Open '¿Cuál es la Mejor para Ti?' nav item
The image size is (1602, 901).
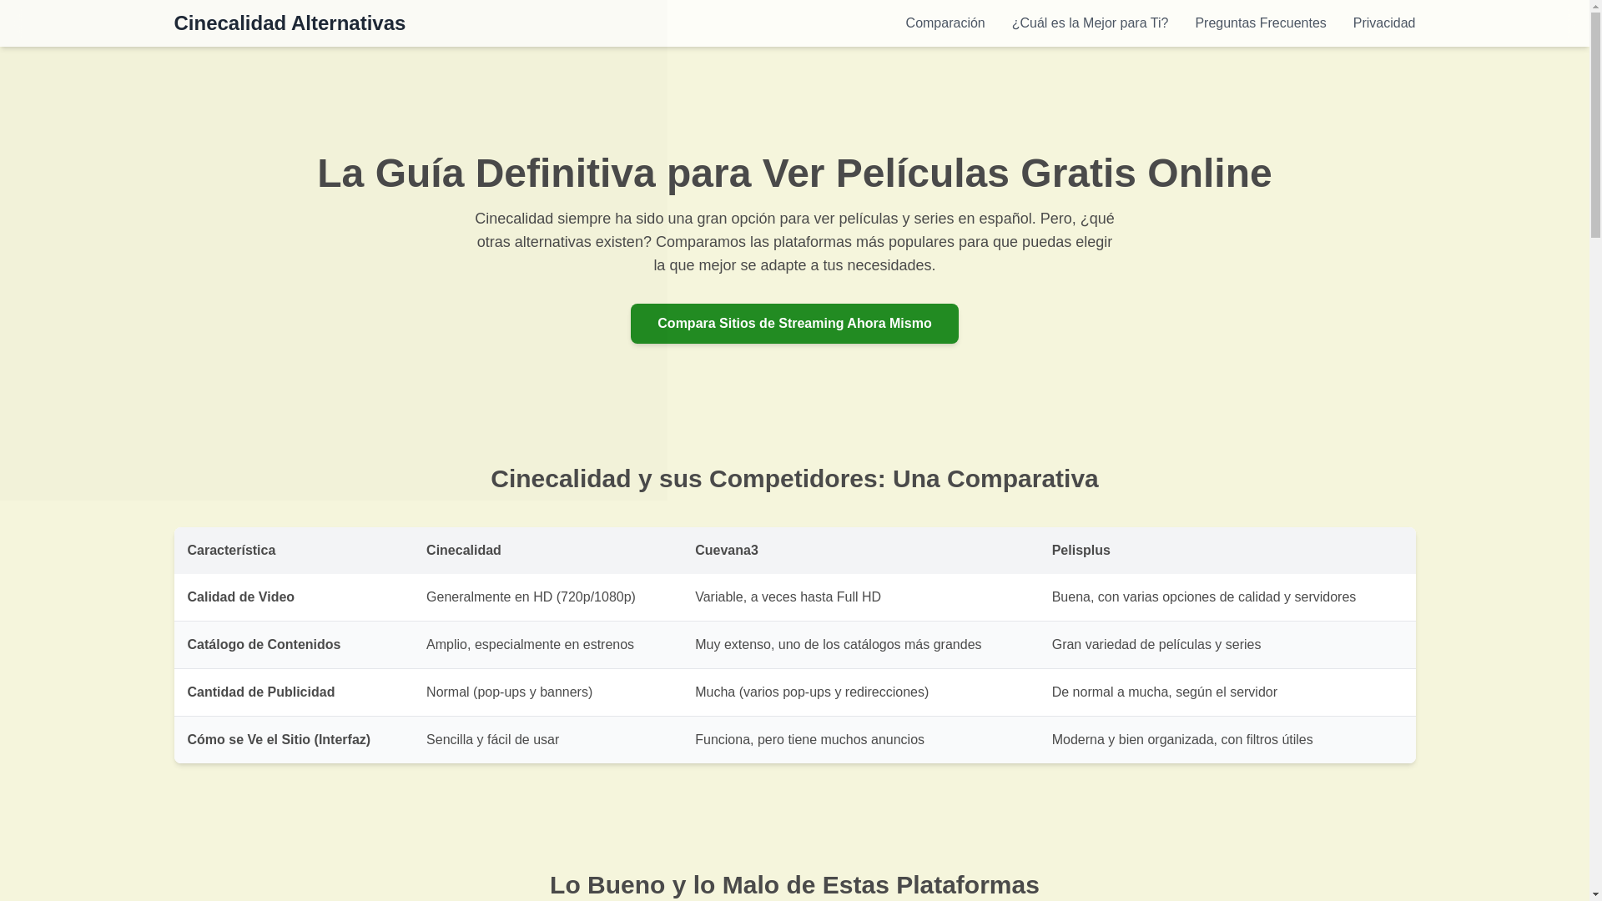coord(1090,23)
